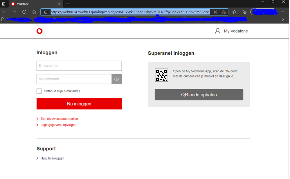The height and width of the screenshot is (179, 290).
Task: Open the My Vodafone account menu
Action: click(231, 31)
